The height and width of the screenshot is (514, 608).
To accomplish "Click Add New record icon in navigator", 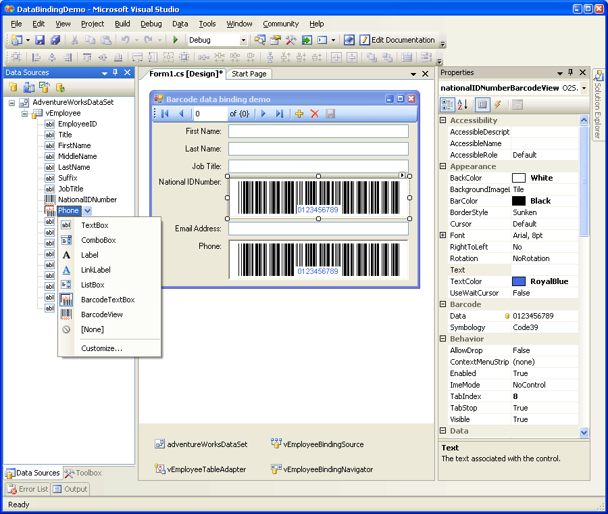I will (299, 114).
